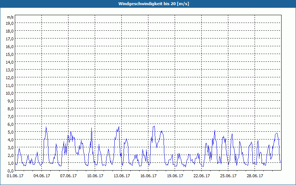Click the date label 25.06.17
Image resolution: width=296 pixels, height=185 pixels.
click(228, 176)
